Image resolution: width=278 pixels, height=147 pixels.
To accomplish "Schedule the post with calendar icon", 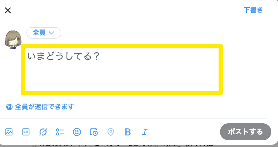I will click(x=94, y=132).
